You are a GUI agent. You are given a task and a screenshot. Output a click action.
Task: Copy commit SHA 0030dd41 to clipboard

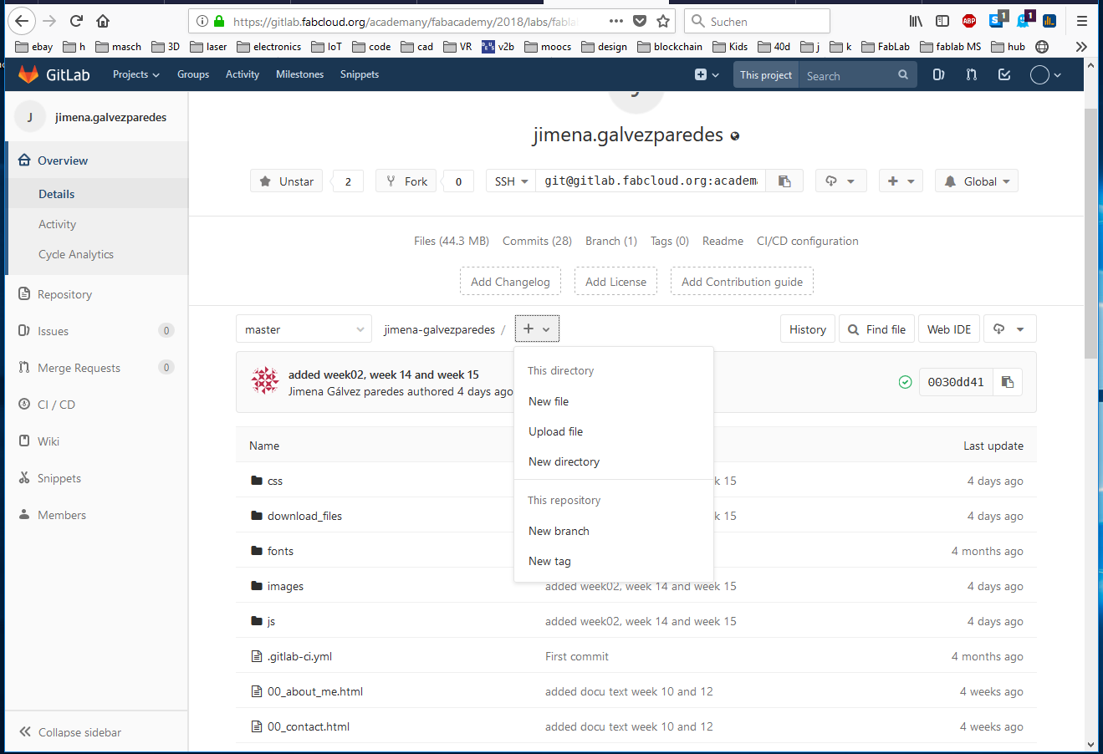pos(1008,382)
